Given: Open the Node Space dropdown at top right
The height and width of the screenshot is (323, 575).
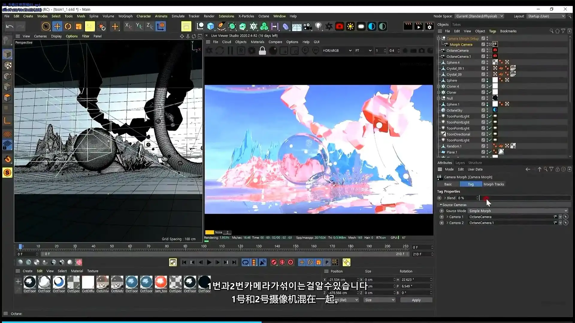Looking at the screenshot, I should (x=479, y=16).
